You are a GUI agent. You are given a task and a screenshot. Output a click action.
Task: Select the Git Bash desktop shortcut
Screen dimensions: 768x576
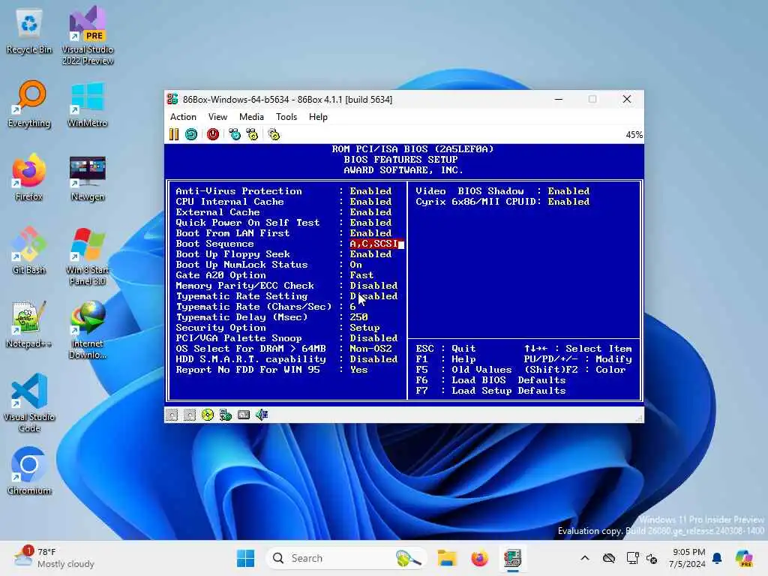(29, 250)
